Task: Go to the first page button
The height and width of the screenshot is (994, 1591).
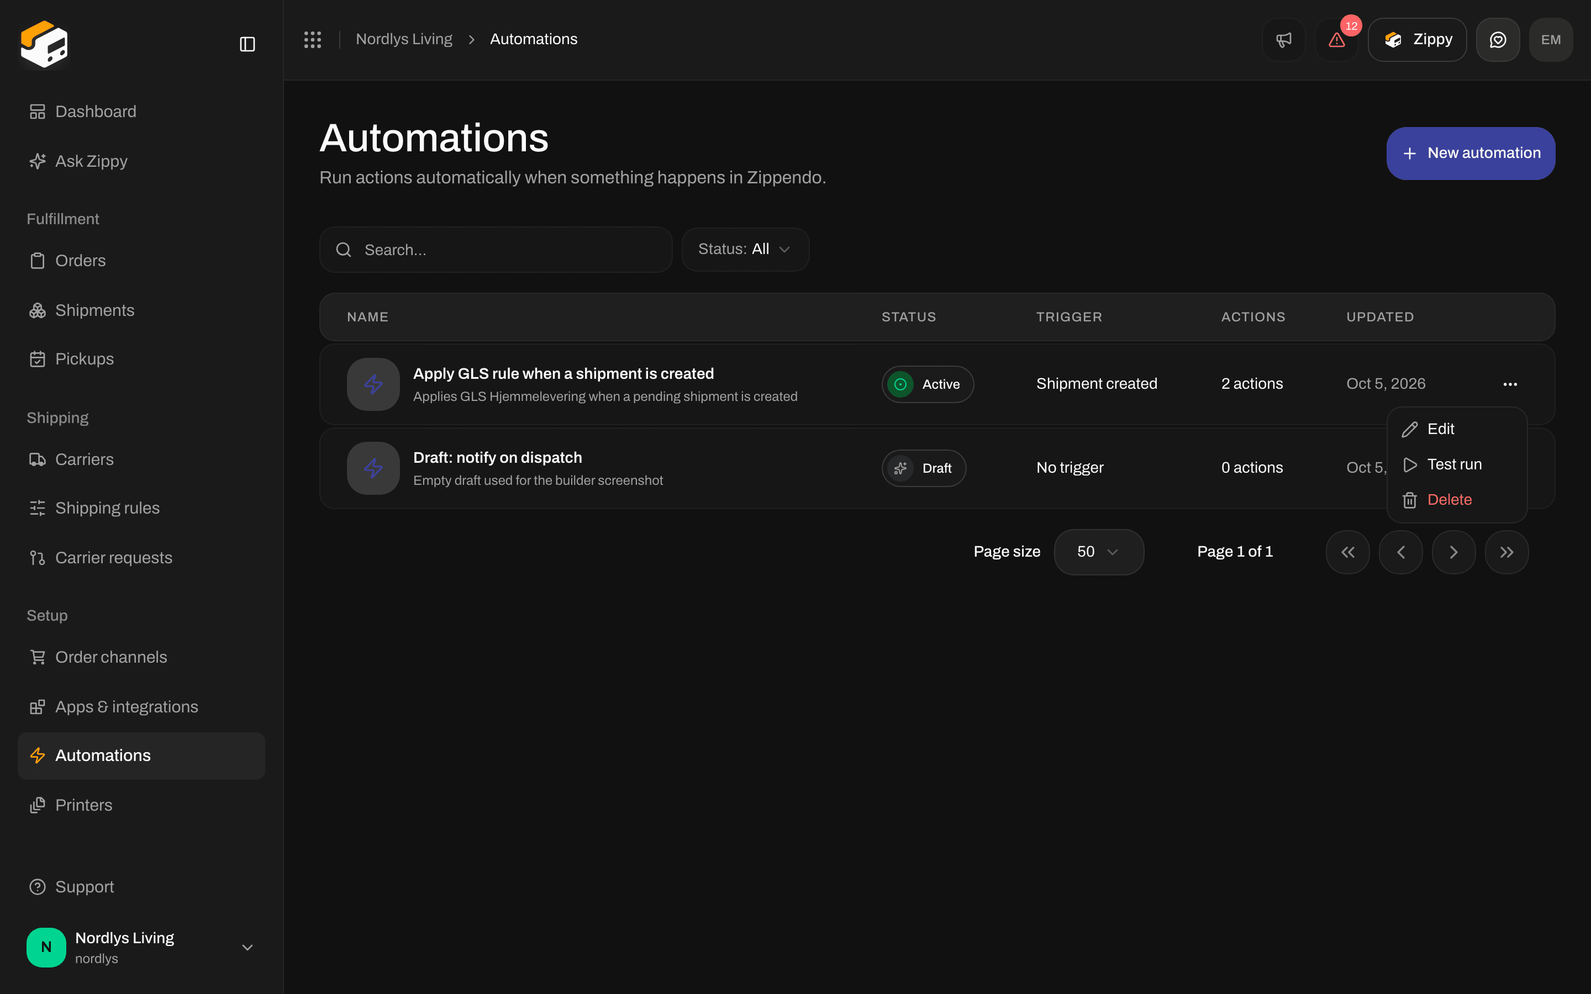Action: (x=1348, y=552)
